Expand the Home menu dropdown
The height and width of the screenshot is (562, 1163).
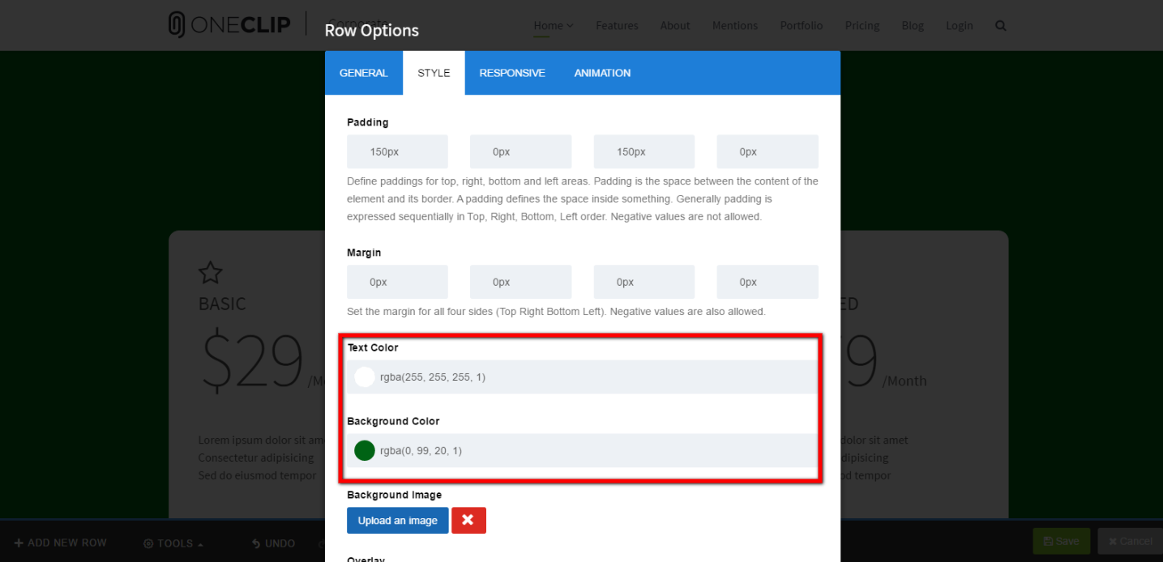point(554,26)
